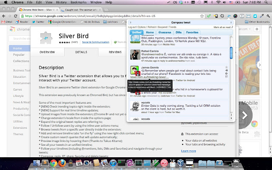Open the Social & Communication category link
This screenshot has width=272, height=170.
pyautogui.click(x=96, y=42)
